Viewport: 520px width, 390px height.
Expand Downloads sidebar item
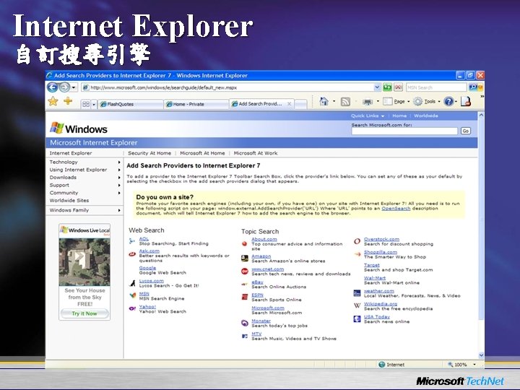click(x=84, y=178)
